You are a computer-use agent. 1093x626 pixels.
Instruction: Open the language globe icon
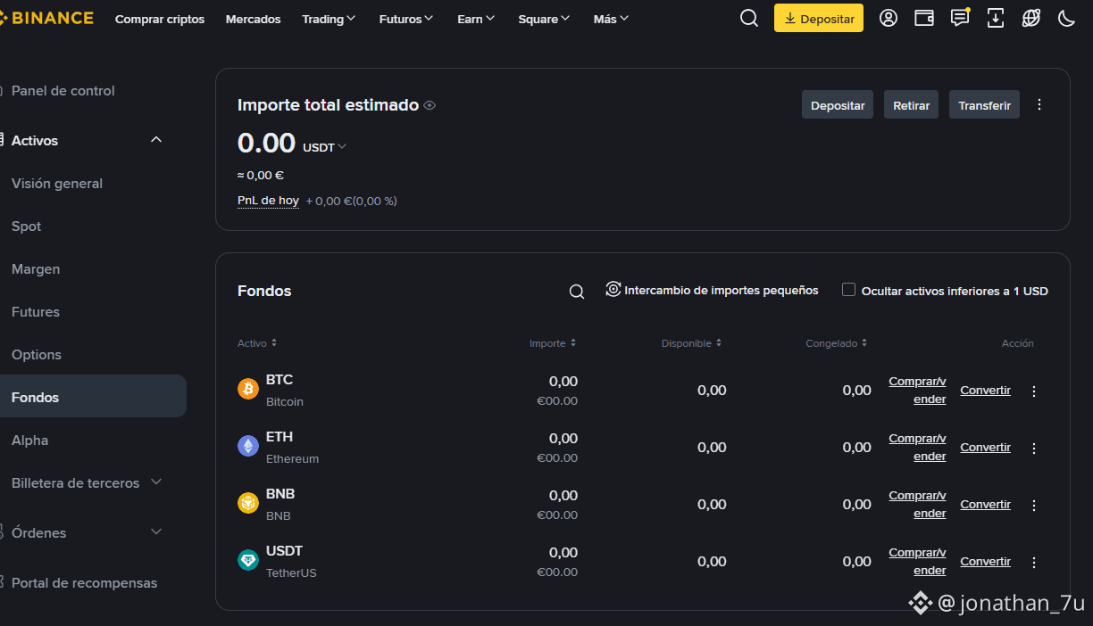click(1031, 18)
